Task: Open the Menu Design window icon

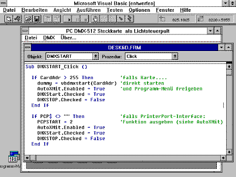Action: (48, 19)
